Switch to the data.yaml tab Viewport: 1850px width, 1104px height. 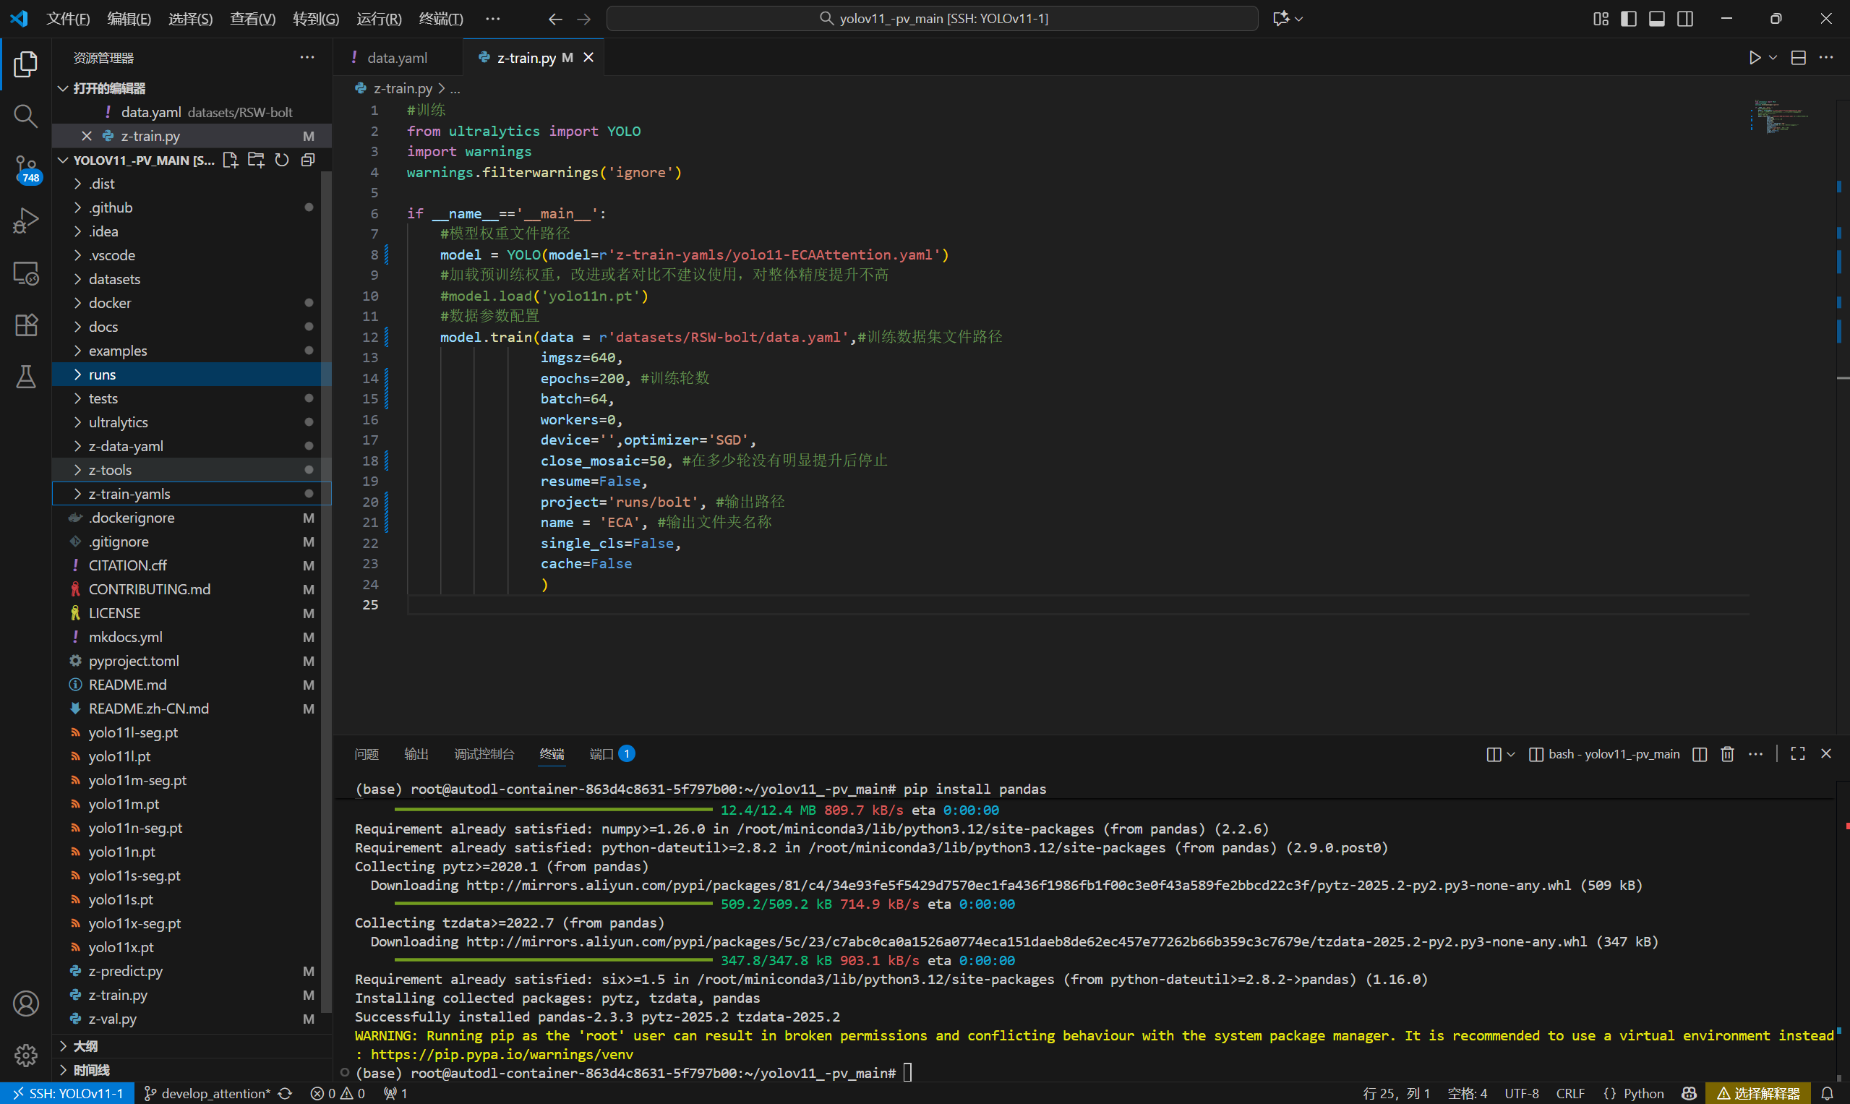coord(397,57)
